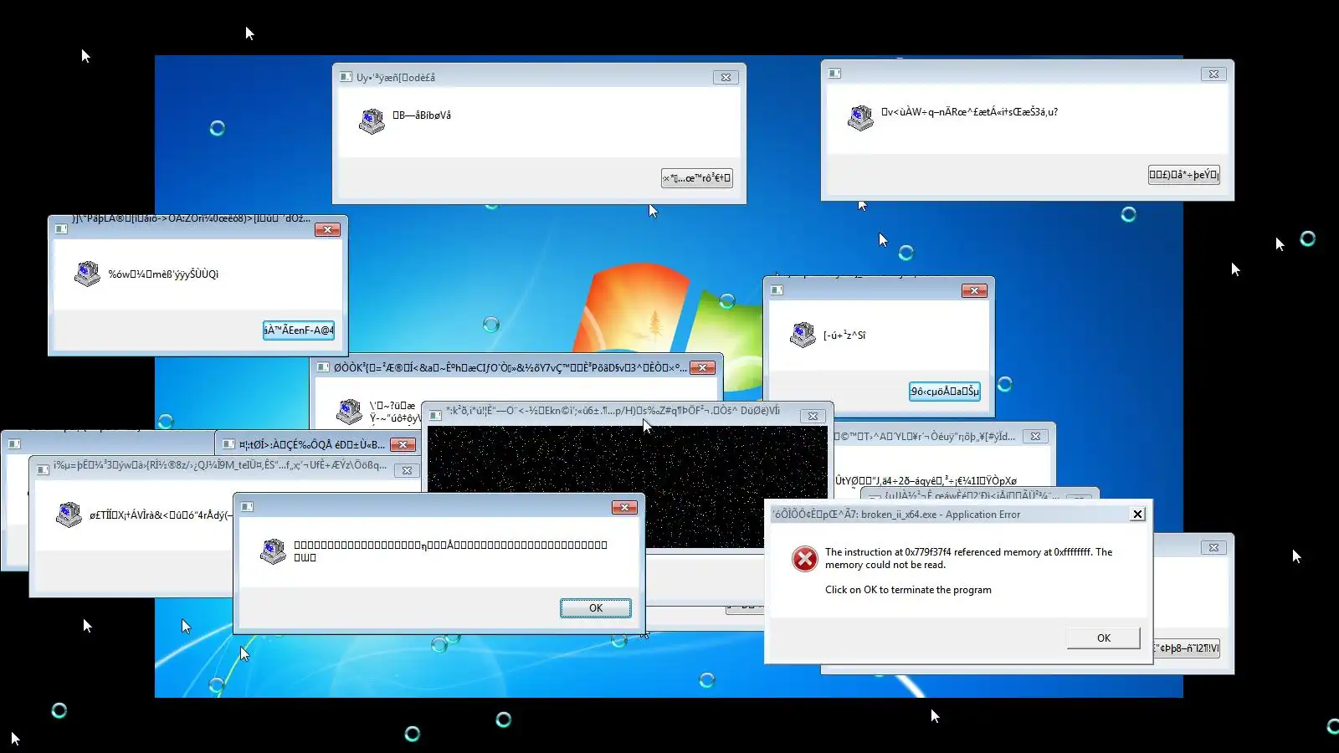Click the title bar icon of the 'Uy•' dialog
The image size is (1339, 753).
(x=346, y=77)
